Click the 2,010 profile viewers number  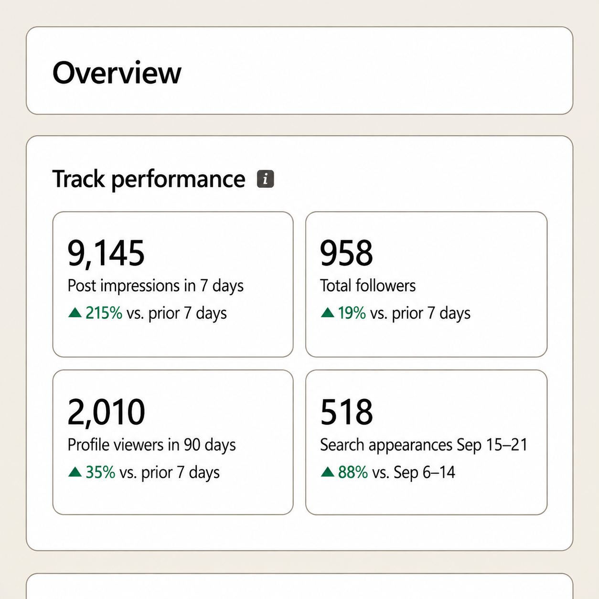[x=106, y=412]
